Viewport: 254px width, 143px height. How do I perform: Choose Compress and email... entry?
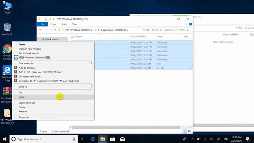[53, 76]
